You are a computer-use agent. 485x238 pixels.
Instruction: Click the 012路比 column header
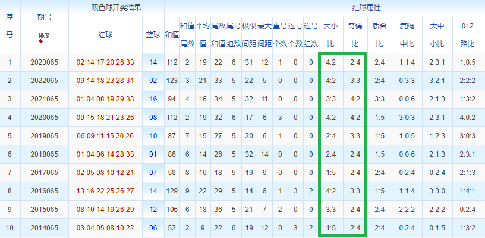468,34
